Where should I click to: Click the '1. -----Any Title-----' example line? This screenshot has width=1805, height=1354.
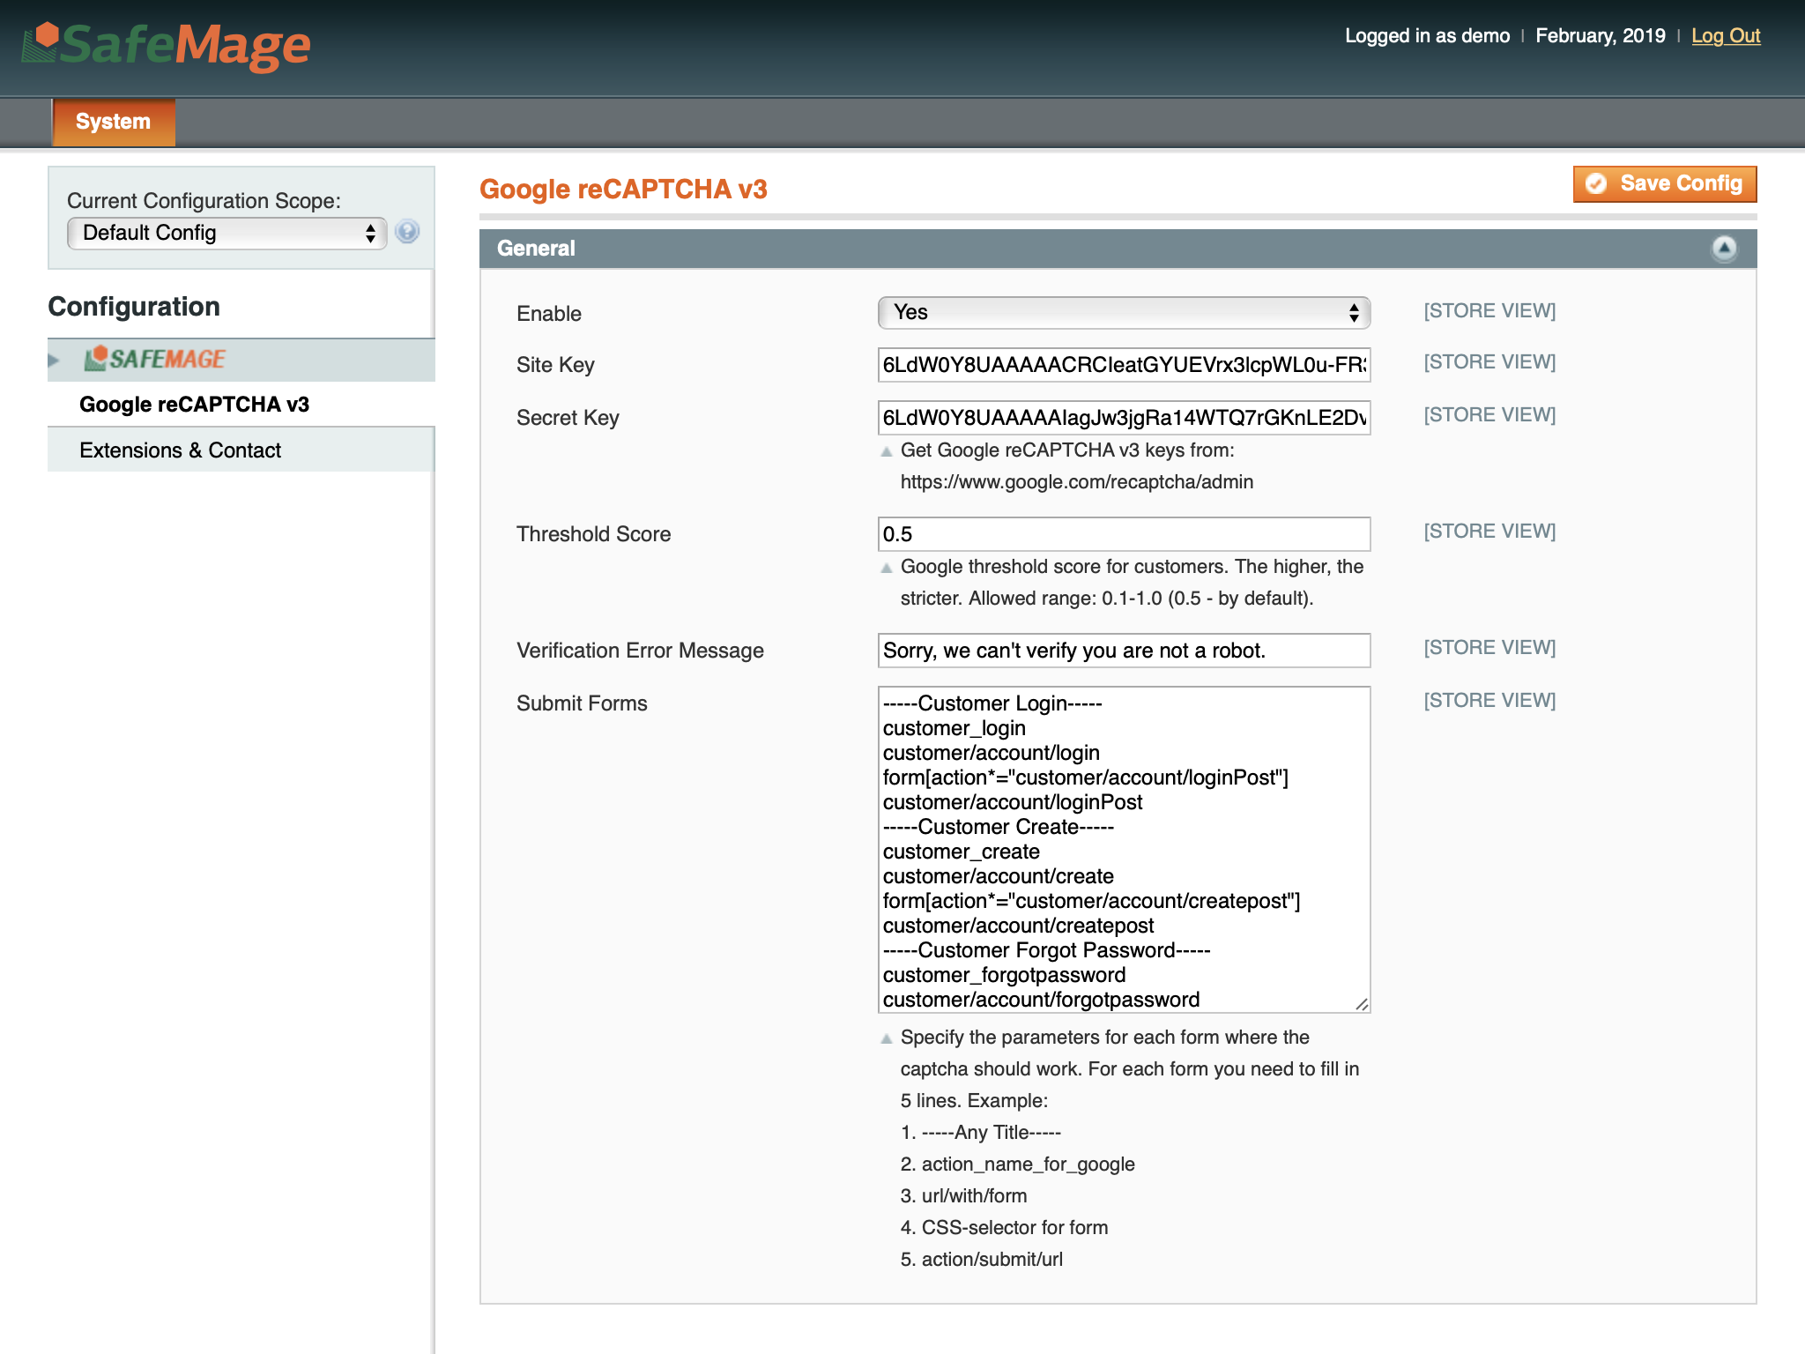[x=980, y=1132]
